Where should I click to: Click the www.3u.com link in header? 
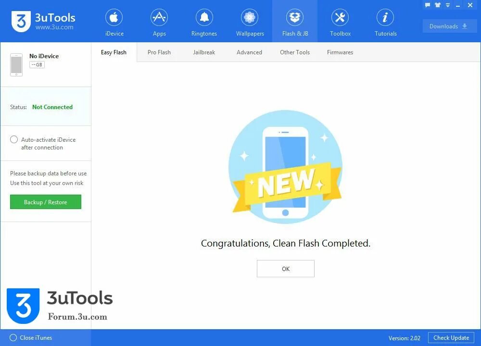(x=54, y=27)
